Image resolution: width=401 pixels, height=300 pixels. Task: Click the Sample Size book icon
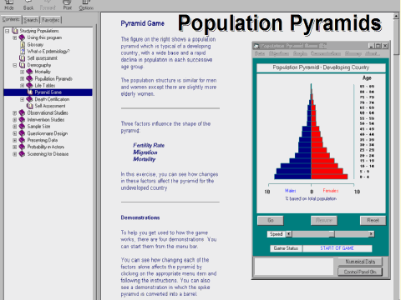tap(22, 127)
